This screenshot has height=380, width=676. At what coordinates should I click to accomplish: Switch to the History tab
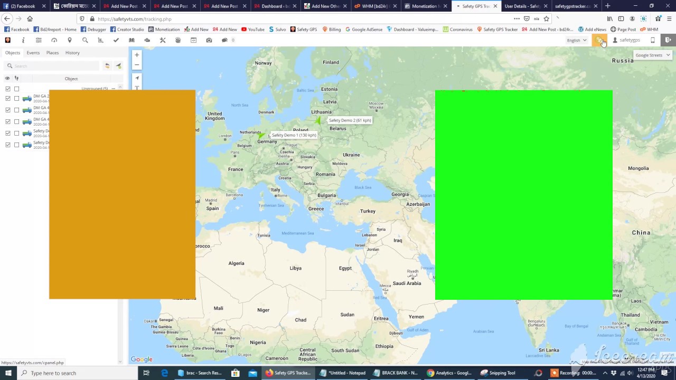(x=72, y=53)
